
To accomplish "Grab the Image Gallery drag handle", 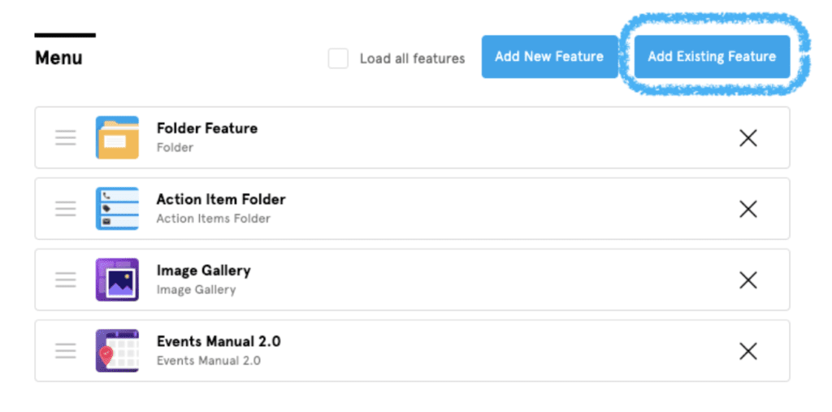I will 66,280.
